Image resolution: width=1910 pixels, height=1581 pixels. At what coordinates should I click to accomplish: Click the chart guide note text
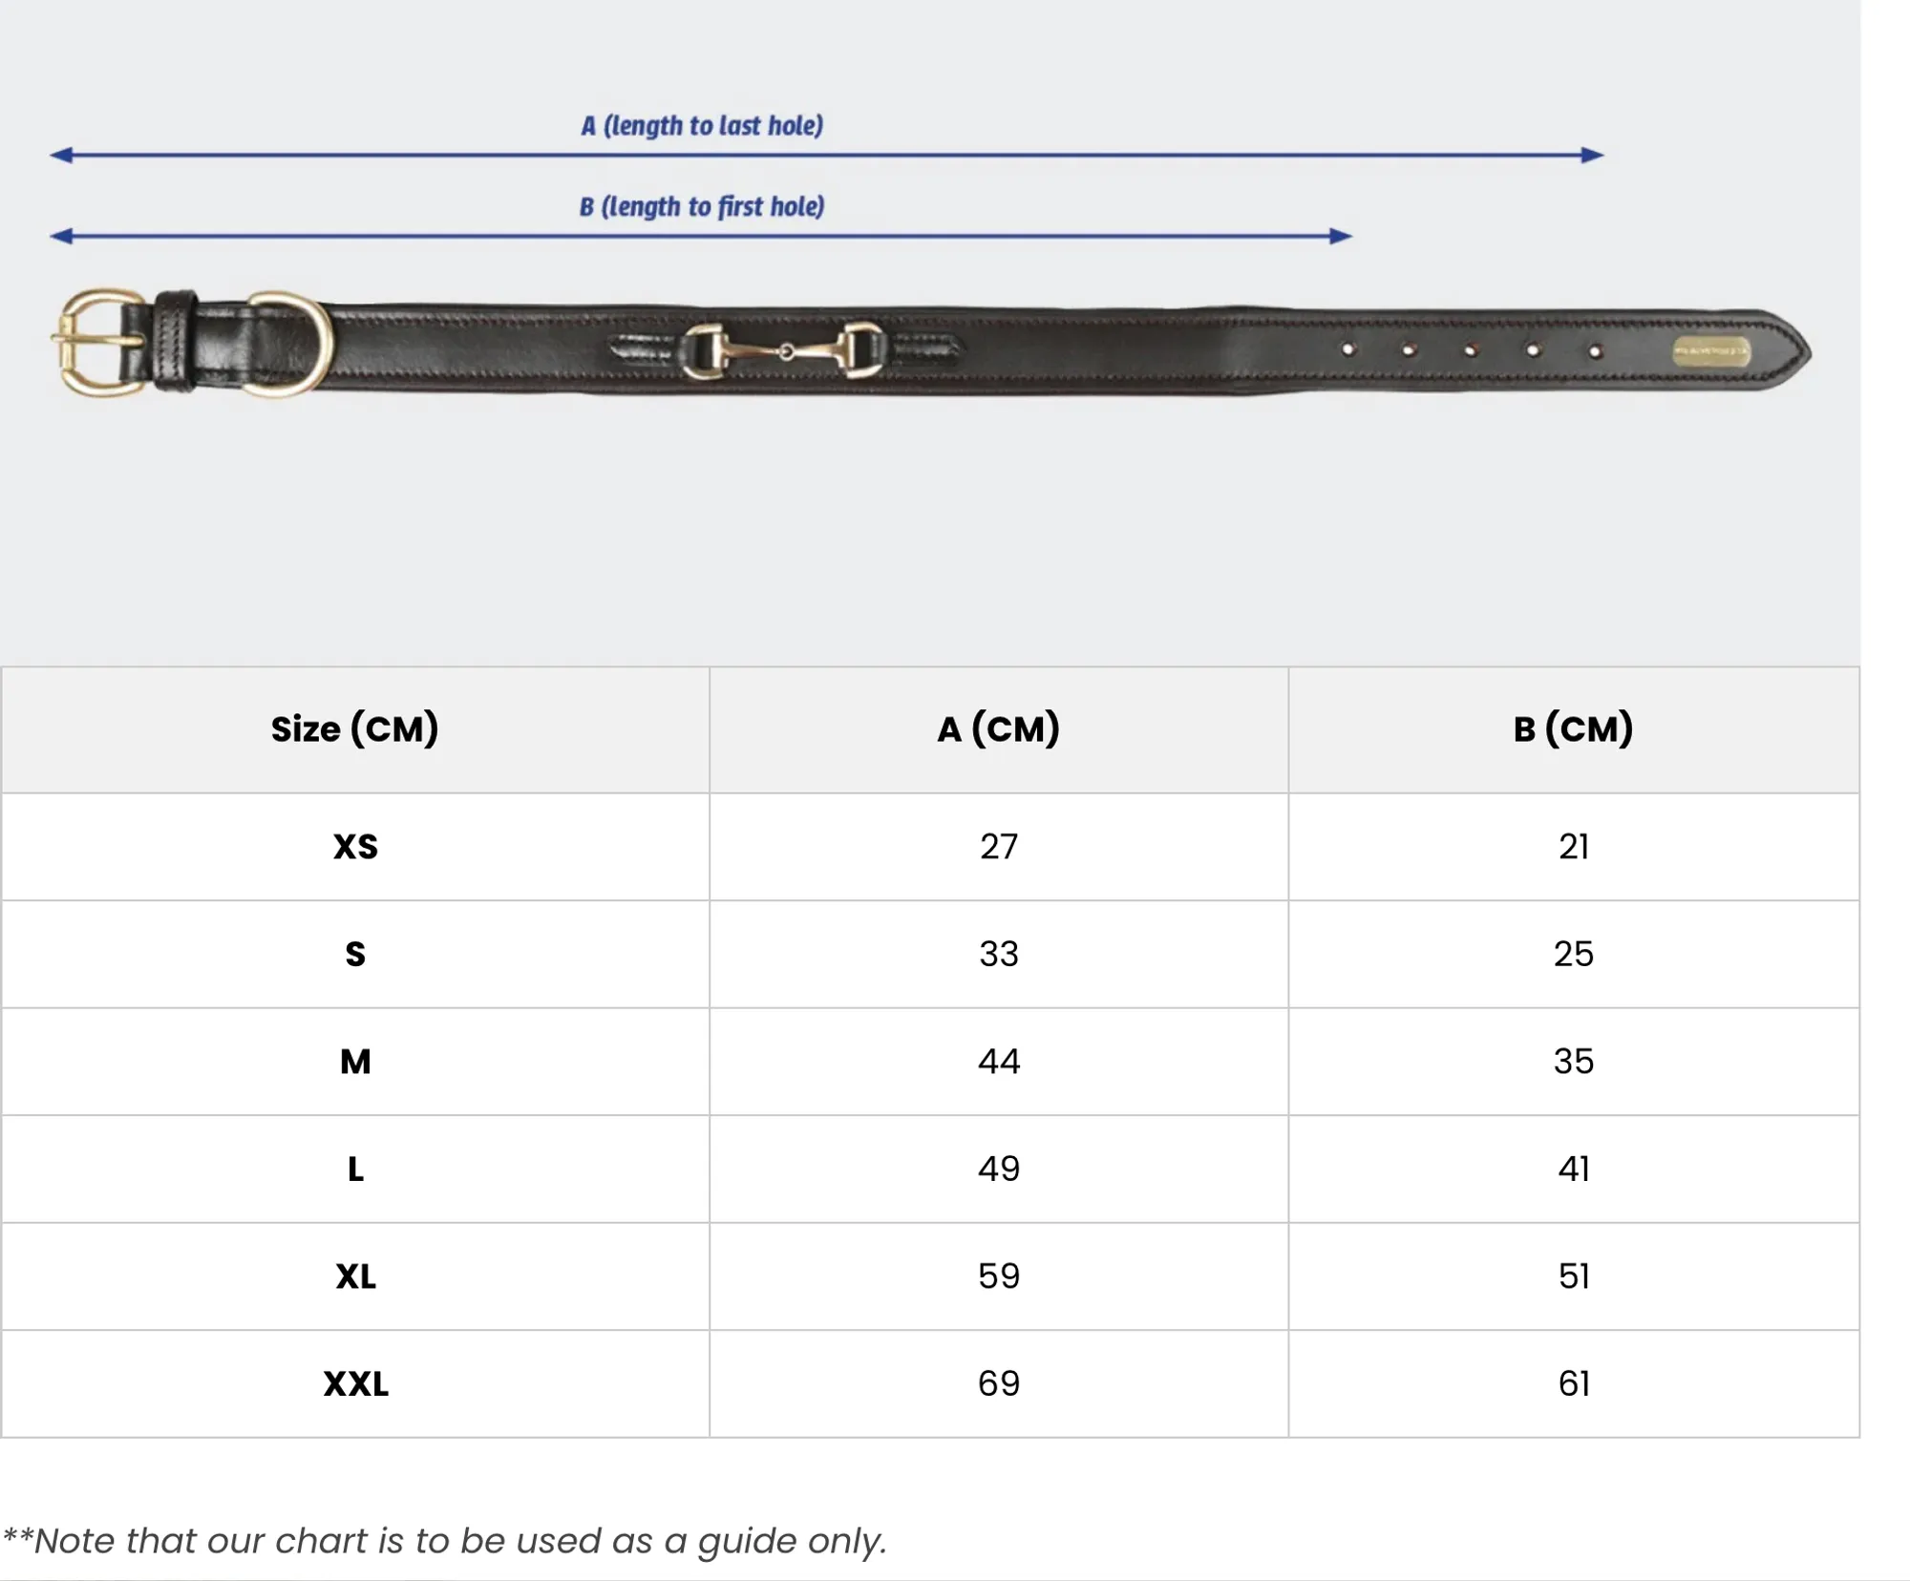coord(445,1541)
